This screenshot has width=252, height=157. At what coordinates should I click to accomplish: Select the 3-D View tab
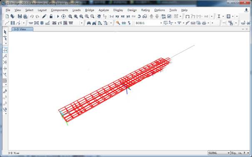click(22, 29)
